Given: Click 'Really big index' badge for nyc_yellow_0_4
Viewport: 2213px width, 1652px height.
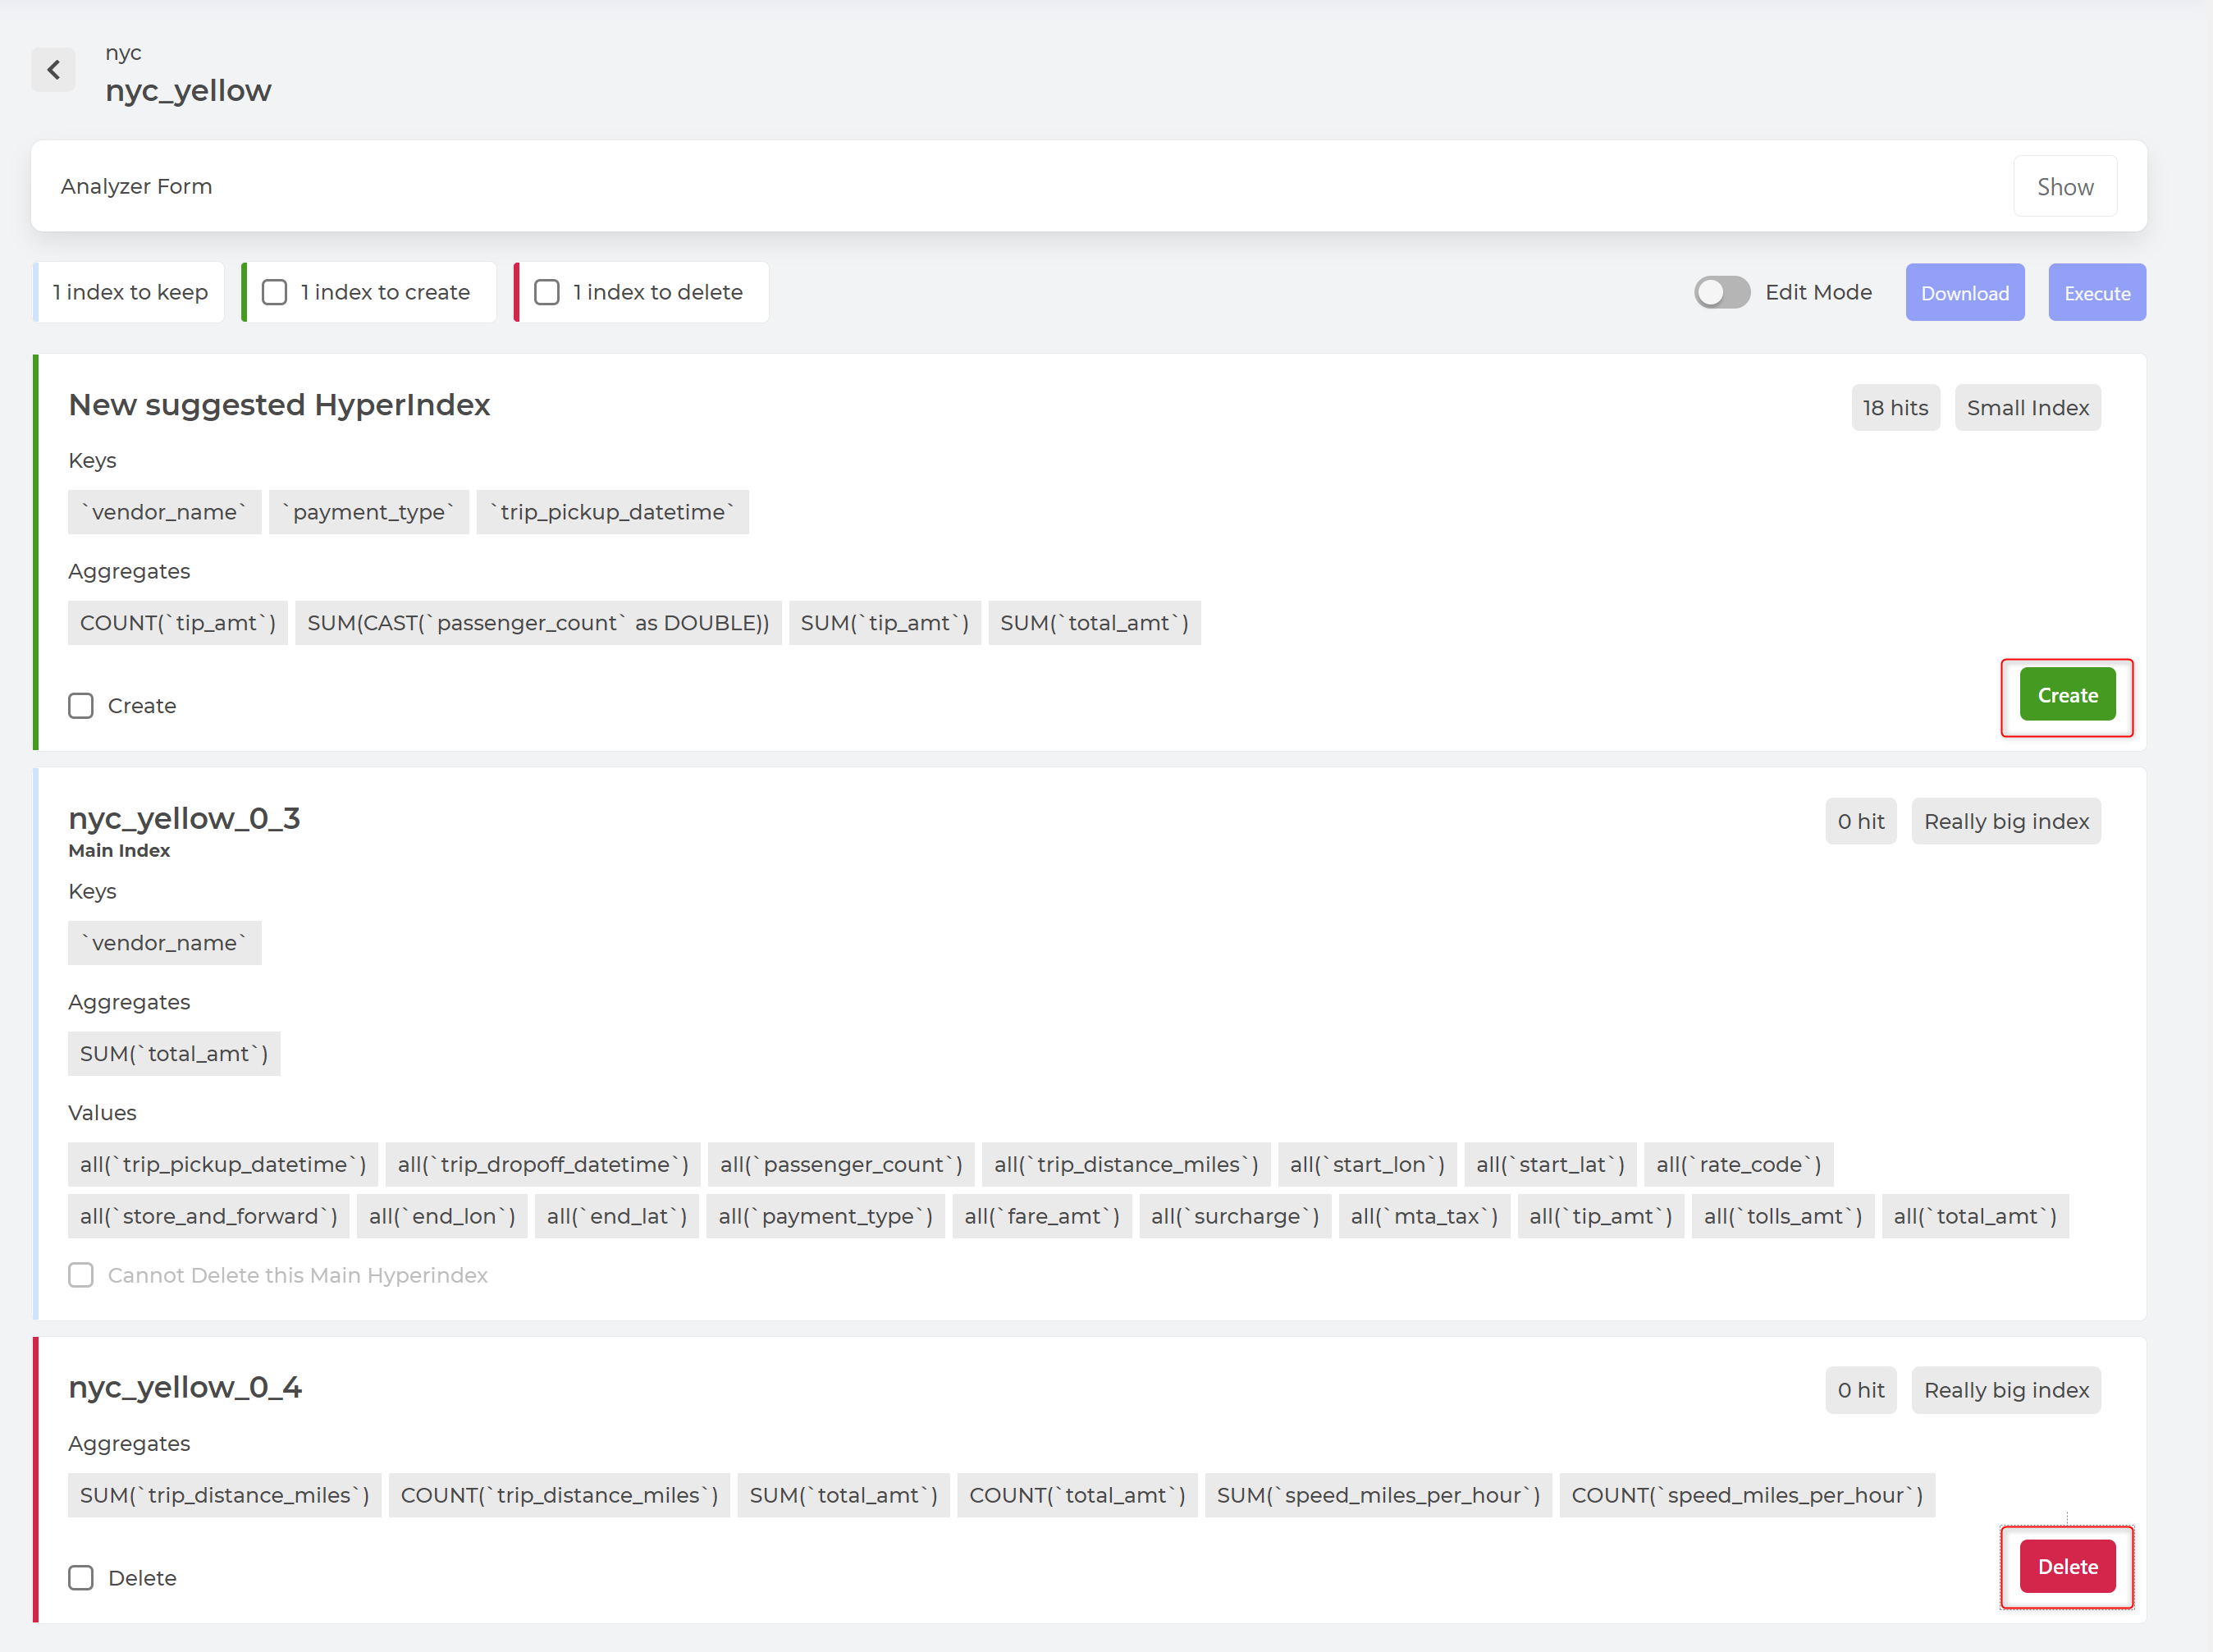Looking at the screenshot, I should (x=2006, y=1390).
